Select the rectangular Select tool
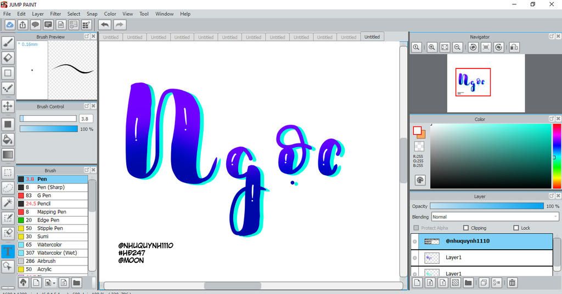 click(8, 172)
